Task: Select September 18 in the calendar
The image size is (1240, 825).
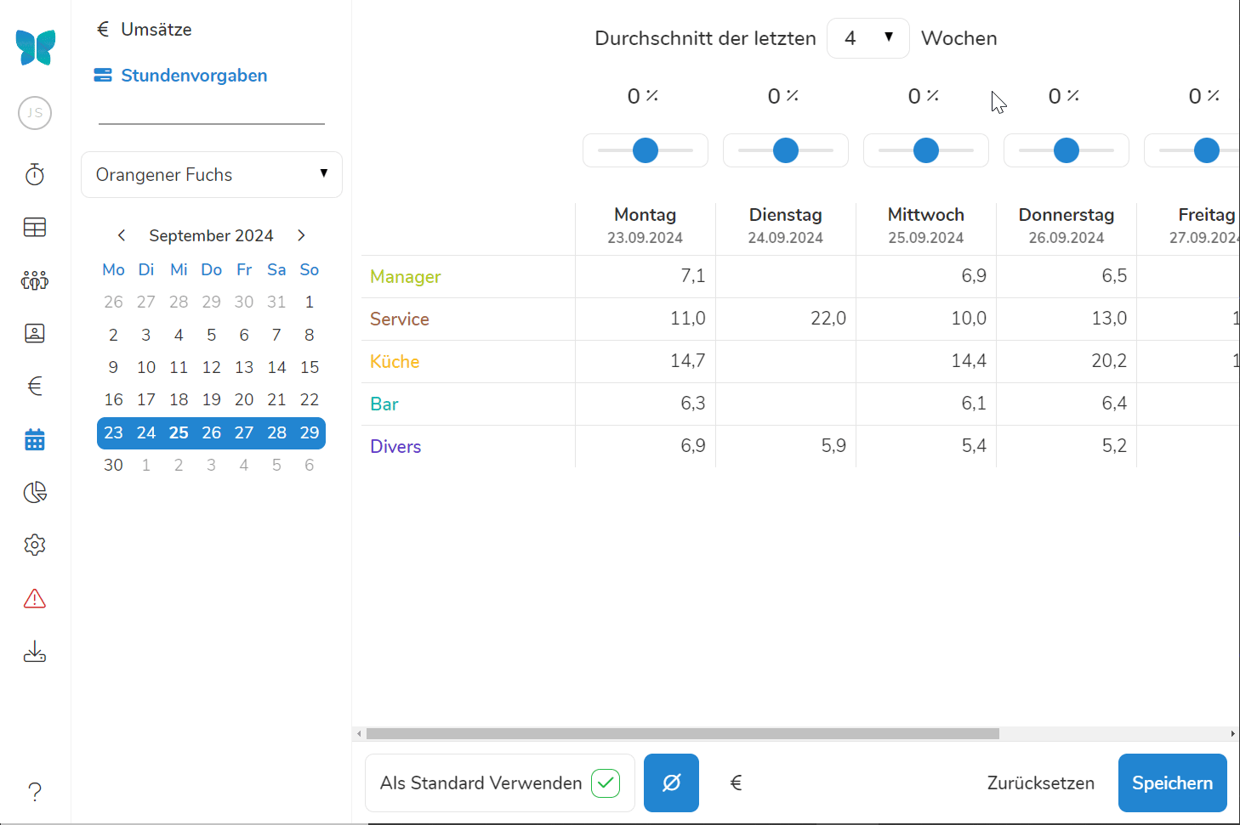Action: pyautogui.click(x=179, y=399)
